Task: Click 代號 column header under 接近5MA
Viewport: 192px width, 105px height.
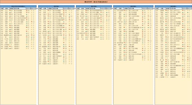Action: pyautogui.click(x=40, y=9)
